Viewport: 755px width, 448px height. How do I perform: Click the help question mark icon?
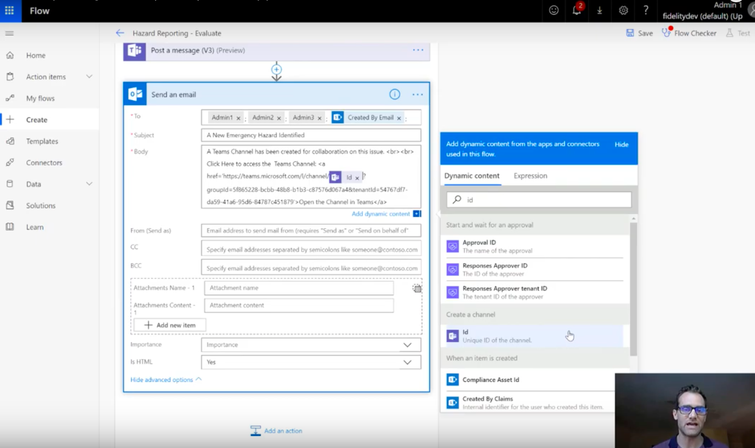click(646, 10)
